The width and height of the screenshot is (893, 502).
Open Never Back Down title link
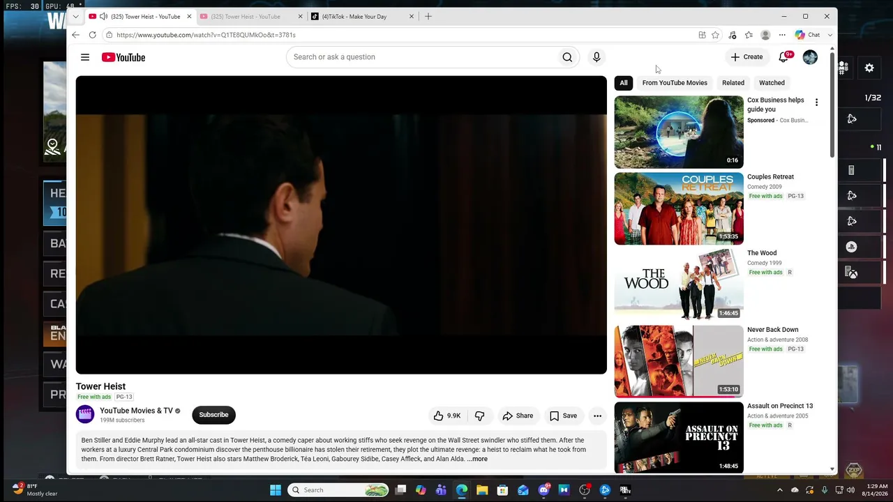click(x=772, y=330)
